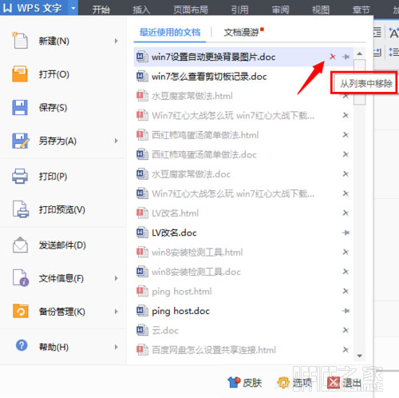Image resolution: width=399 pixels, height=398 pixels.
Task: Click the 皮肤 button label
Action: pos(252,383)
